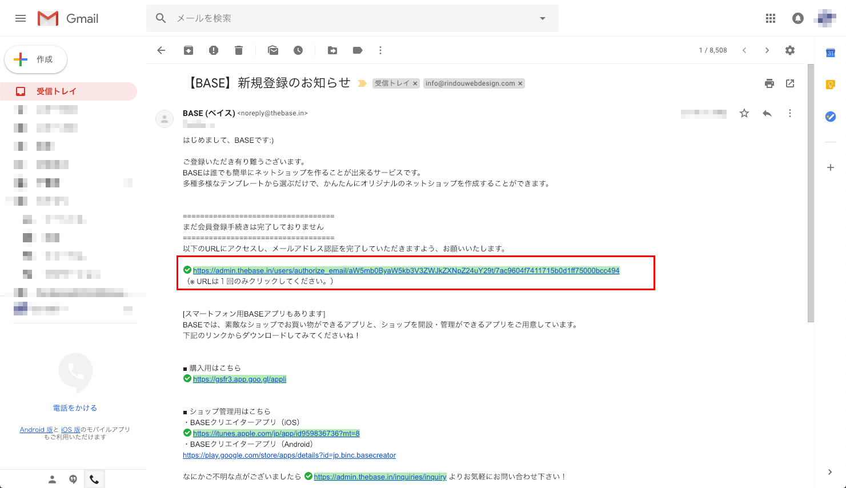Select the 受信トレイ folder
846x488 pixels.
(x=69, y=91)
